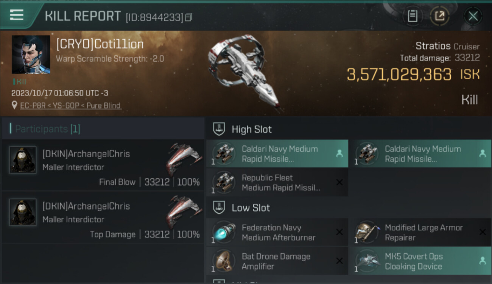Select first Caldari Navy Rapid Missile module
492x284 pixels.
coord(277,154)
